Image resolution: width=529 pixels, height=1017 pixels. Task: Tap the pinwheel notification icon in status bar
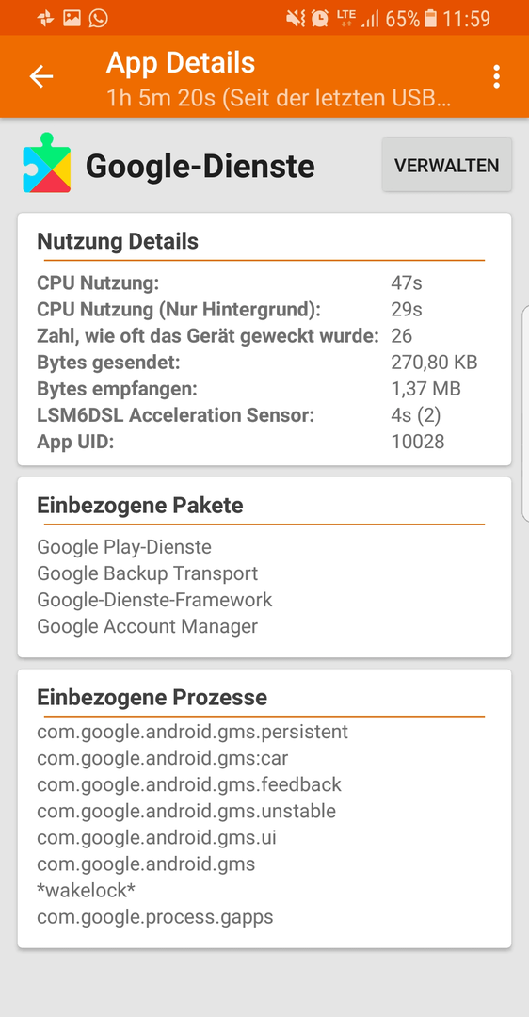[x=45, y=18]
